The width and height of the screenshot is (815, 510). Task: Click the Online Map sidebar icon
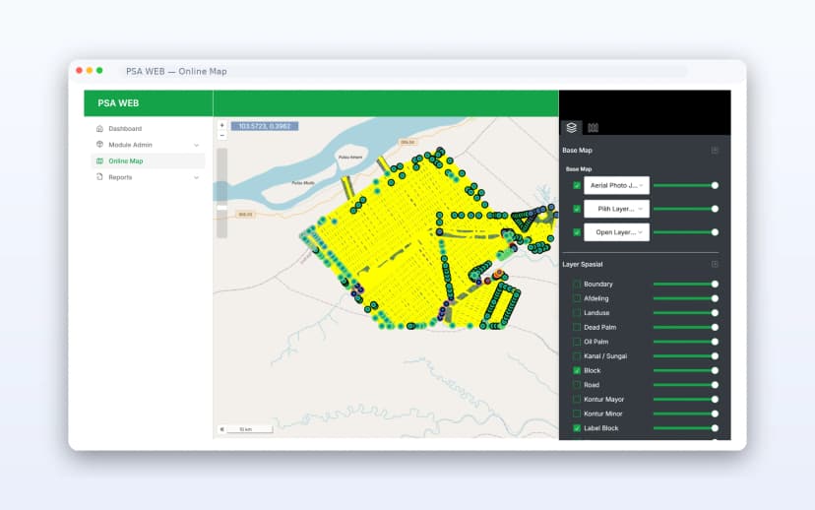click(99, 161)
